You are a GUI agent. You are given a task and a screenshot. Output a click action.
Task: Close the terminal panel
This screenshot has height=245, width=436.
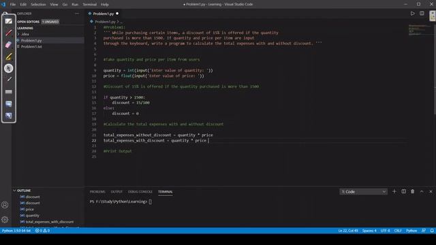(x=431, y=191)
